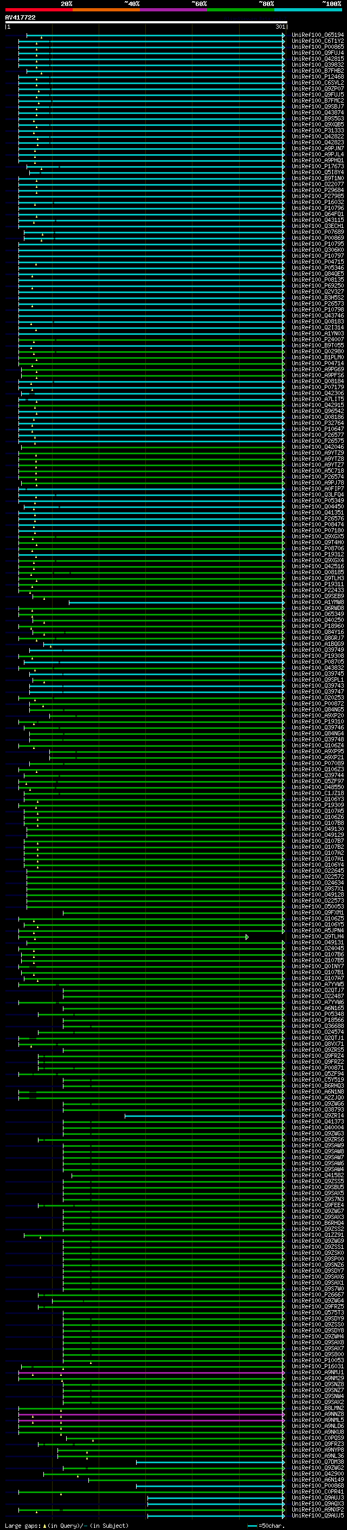Click the UniRef100_Q39749 label

tap(318, 650)
